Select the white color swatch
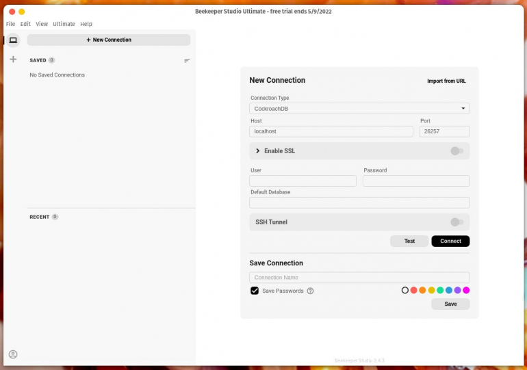Screen dimensions: 527x370 pyautogui.click(x=405, y=290)
